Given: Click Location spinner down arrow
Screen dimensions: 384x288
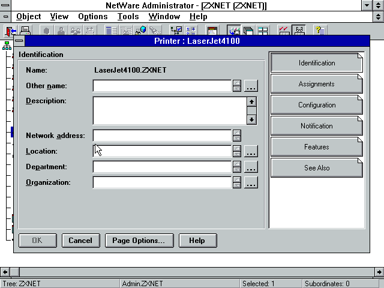Looking at the screenshot, I should (237, 154).
